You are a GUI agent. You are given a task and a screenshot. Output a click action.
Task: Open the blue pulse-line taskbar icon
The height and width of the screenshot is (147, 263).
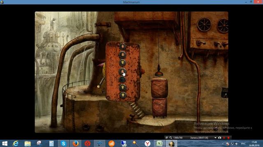(99, 143)
